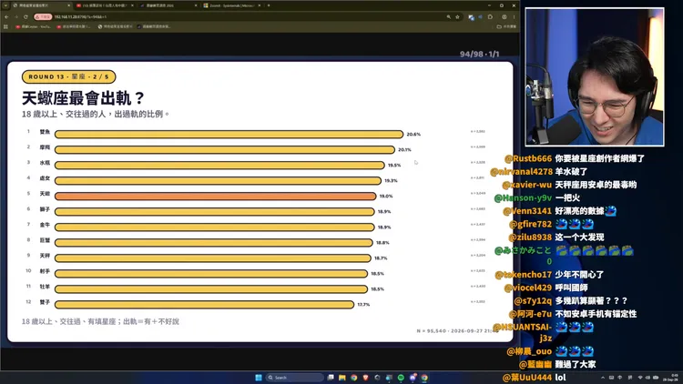This screenshot has width=683, height=384.
Task: Click chat username @Venn3141
Action: pos(527,211)
